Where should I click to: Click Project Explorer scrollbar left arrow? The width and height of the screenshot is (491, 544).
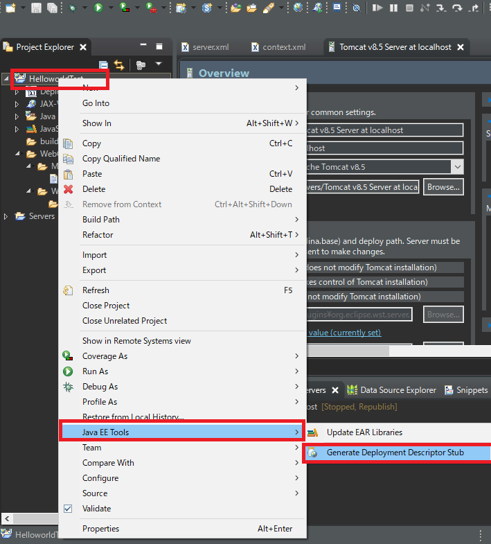click(7, 519)
